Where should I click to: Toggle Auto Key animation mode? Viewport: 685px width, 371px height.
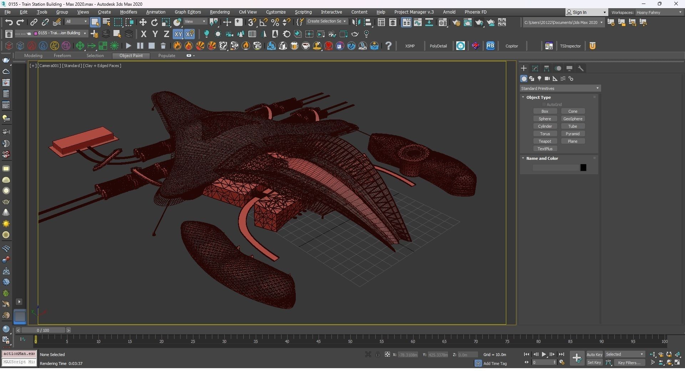594,355
